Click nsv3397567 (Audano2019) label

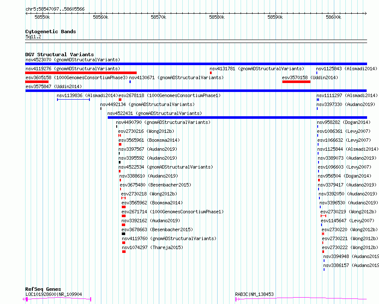(x=148, y=149)
